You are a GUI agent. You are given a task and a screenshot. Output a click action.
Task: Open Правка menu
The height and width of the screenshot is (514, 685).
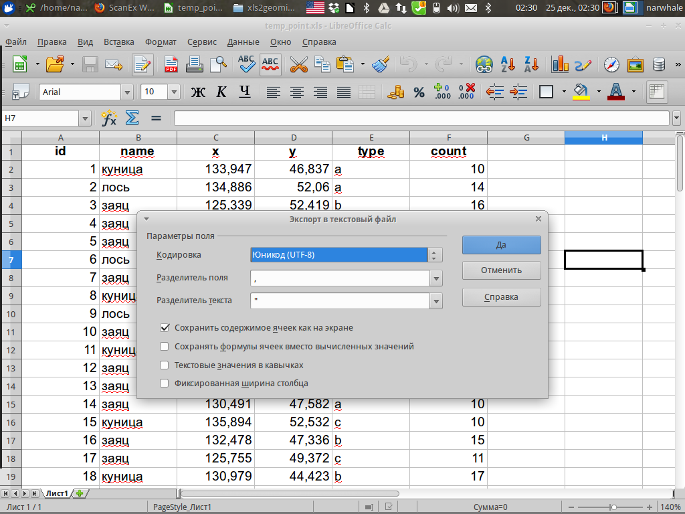click(x=52, y=42)
